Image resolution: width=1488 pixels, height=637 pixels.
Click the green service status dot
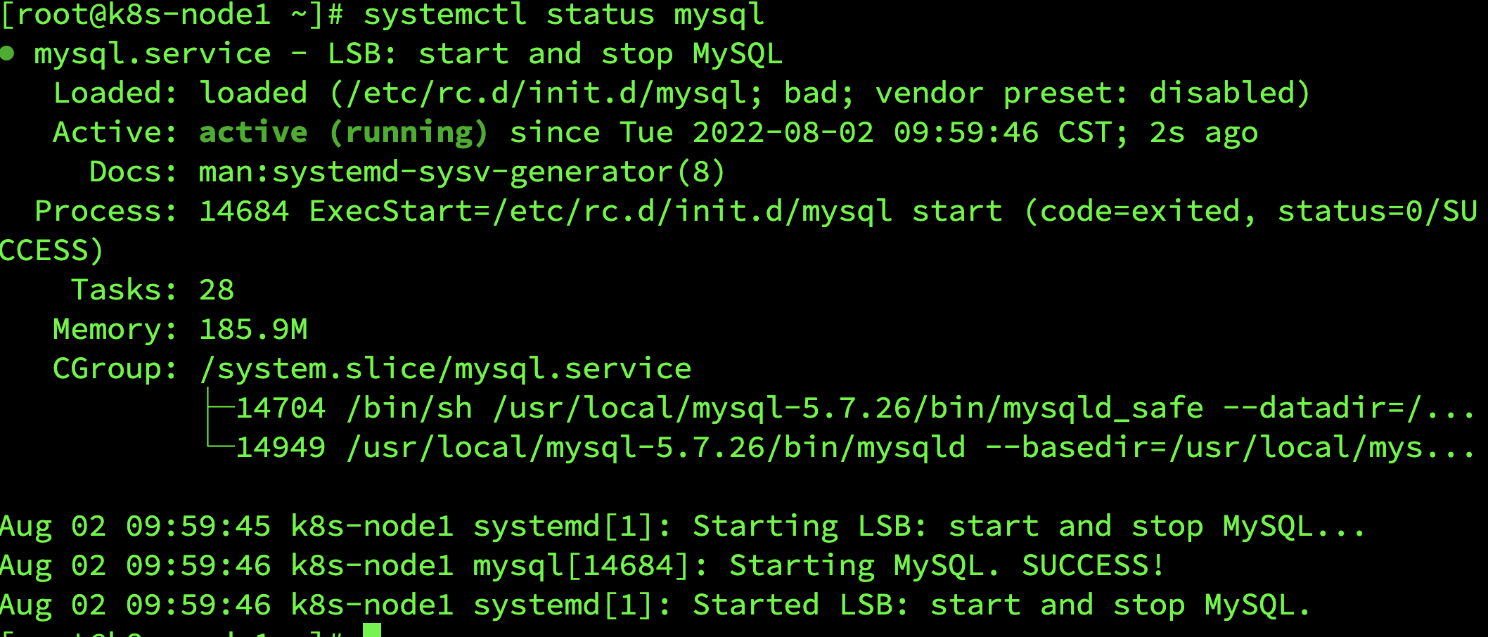pyautogui.click(x=8, y=53)
